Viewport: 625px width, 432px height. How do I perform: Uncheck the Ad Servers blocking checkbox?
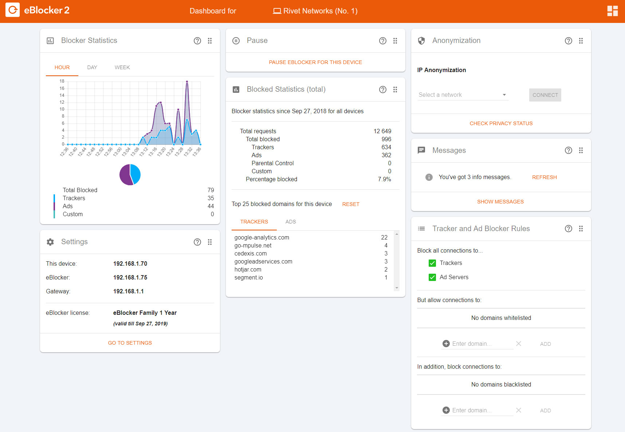coord(432,277)
